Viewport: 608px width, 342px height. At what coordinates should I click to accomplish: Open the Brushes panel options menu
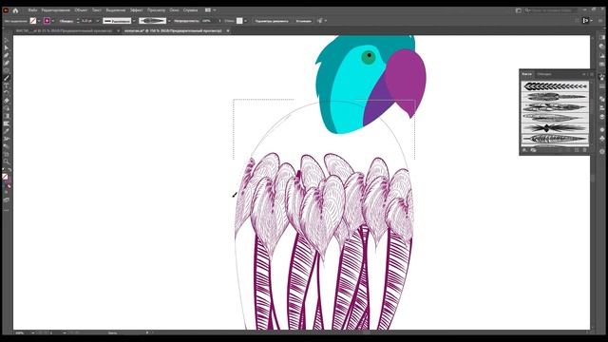point(592,74)
